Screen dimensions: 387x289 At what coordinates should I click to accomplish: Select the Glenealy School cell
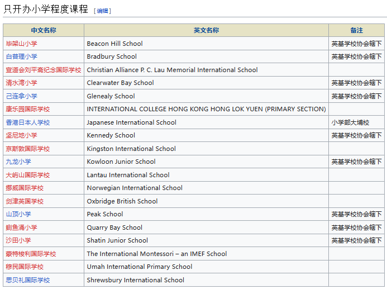[x=206, y=96]
